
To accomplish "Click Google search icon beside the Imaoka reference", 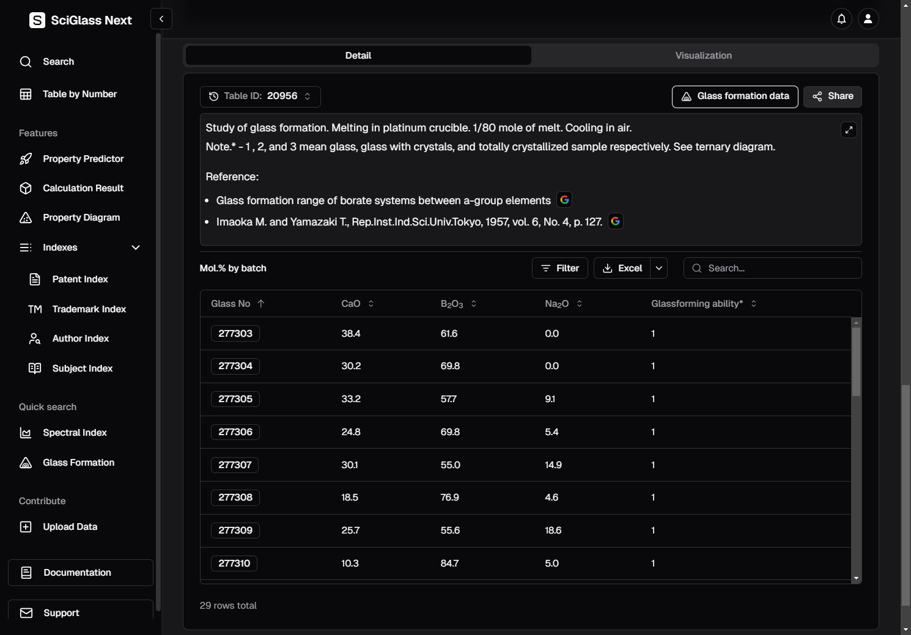I will 615,221.
